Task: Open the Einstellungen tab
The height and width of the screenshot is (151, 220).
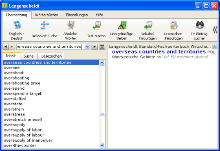Action: coord(77,15)
